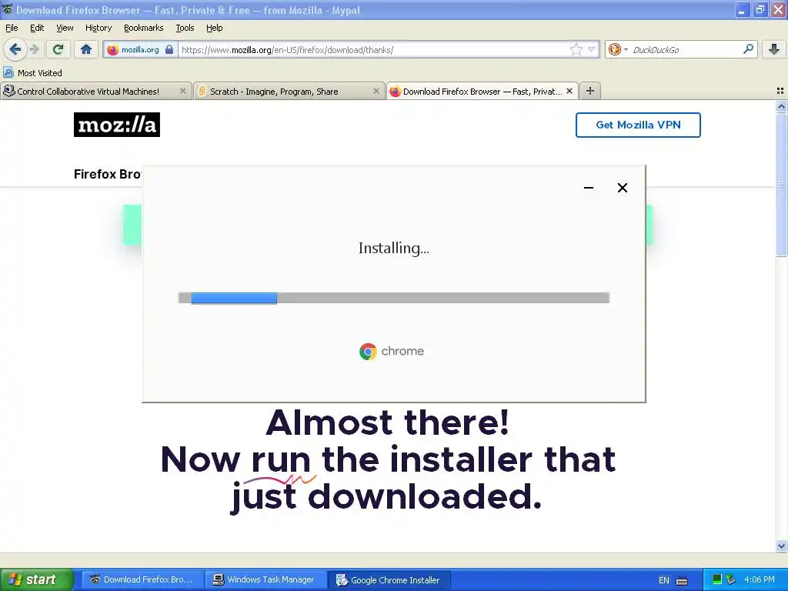Close the Download Firefox Browser tab

pos(569,91)
